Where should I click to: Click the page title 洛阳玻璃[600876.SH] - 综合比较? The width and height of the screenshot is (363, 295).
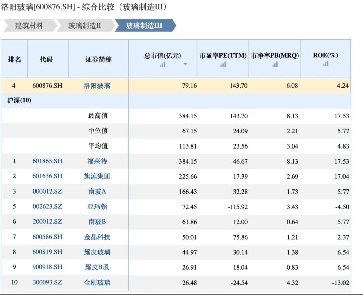coord(58,7)
